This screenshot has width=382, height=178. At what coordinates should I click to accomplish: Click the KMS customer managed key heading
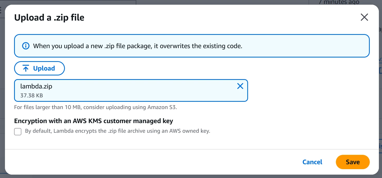coord(94,121)
